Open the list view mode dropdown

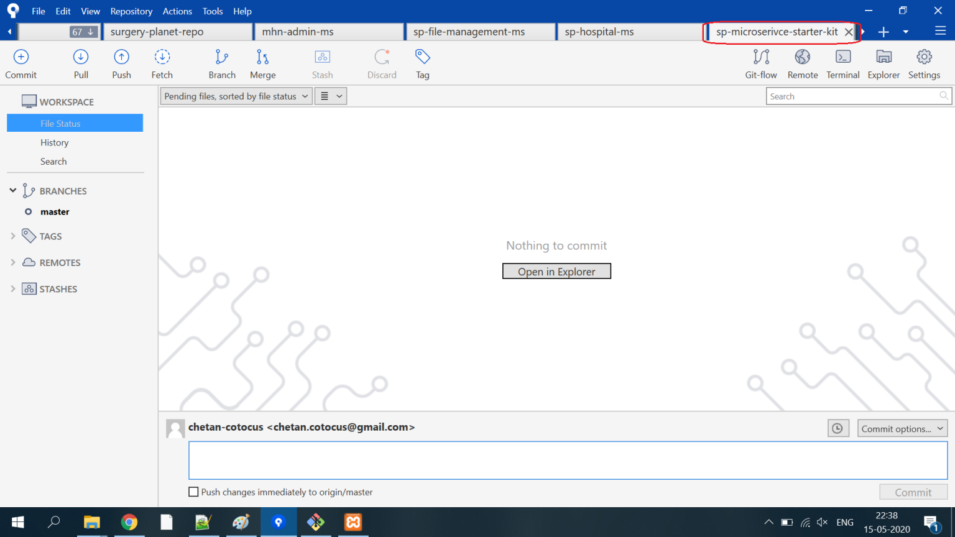(x=331, y=96)
